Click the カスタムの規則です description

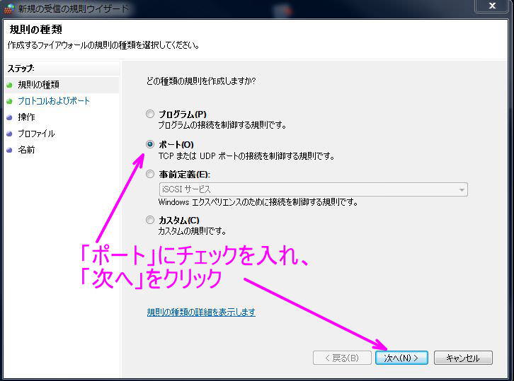click(x=192, y=231)
